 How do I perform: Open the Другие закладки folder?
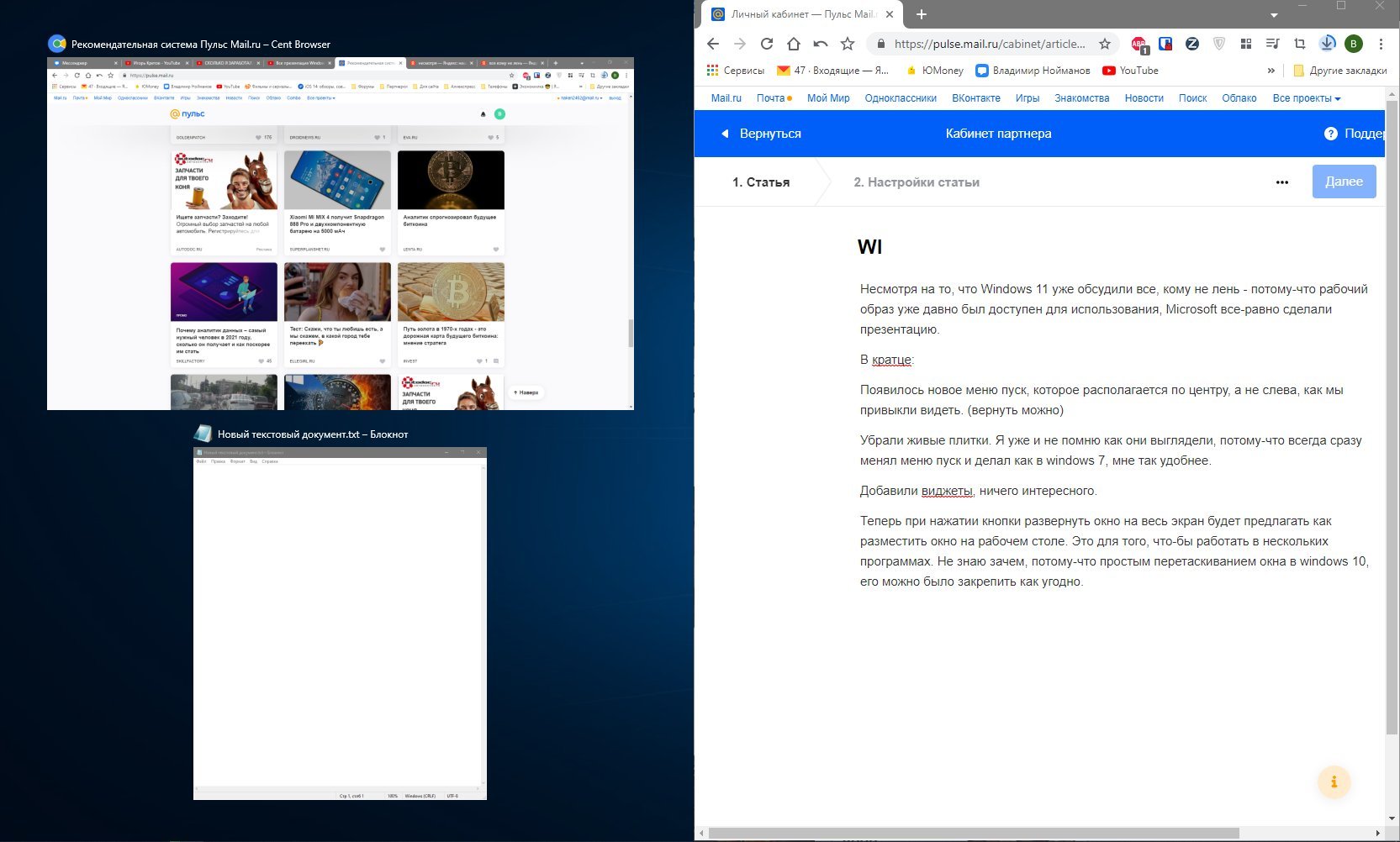pyautogui.click(x=1339, y=71)
